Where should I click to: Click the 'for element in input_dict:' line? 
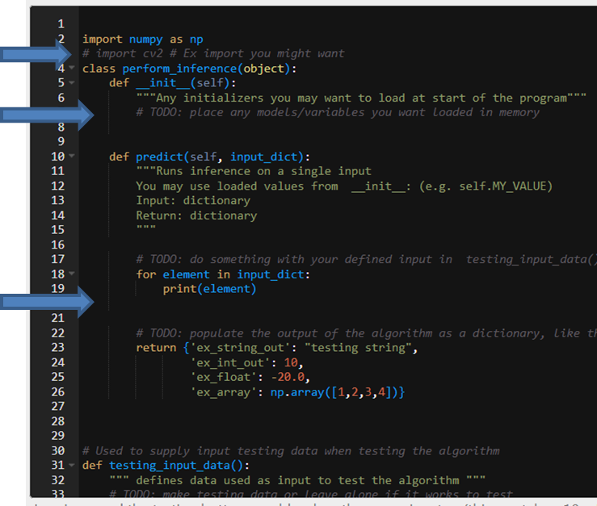tap(223, 274)
